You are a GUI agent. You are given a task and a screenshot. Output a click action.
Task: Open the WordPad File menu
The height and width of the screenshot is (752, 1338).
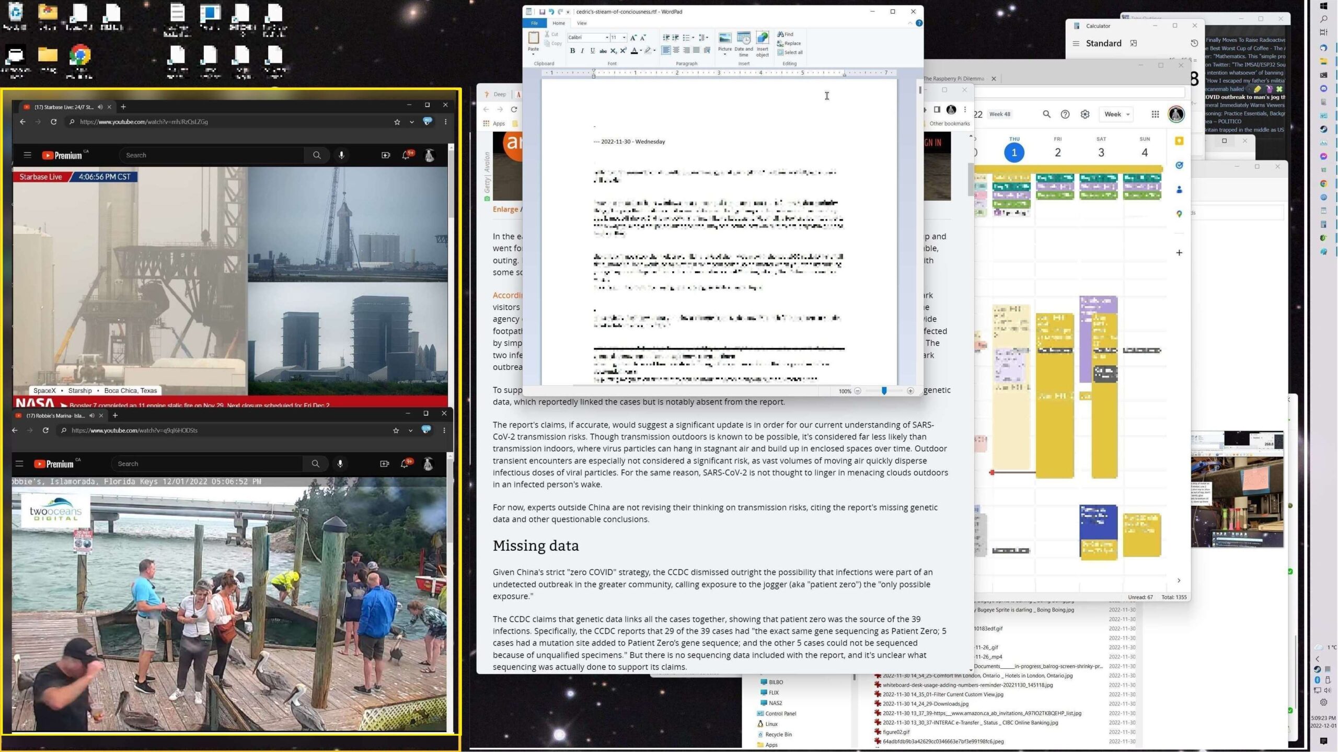[x=534, y=23]
